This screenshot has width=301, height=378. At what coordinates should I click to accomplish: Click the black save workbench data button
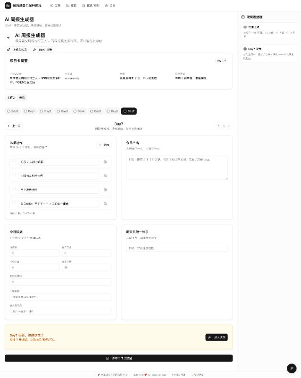(119, 358)
